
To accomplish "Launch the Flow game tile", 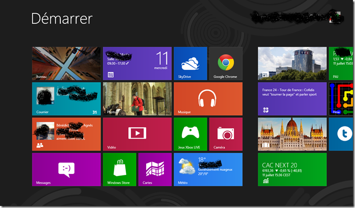I will point(341,99).
